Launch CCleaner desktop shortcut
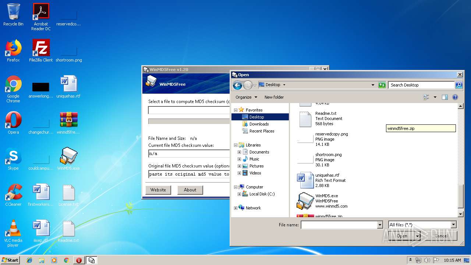The width and height of the screenshot is (471, 265). pyautogui.click(x=13, y=195)
